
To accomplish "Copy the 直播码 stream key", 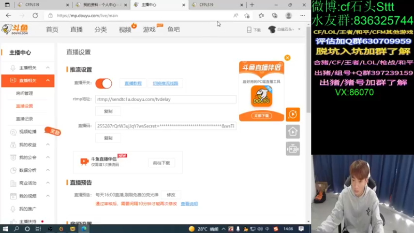I will 108,138.
